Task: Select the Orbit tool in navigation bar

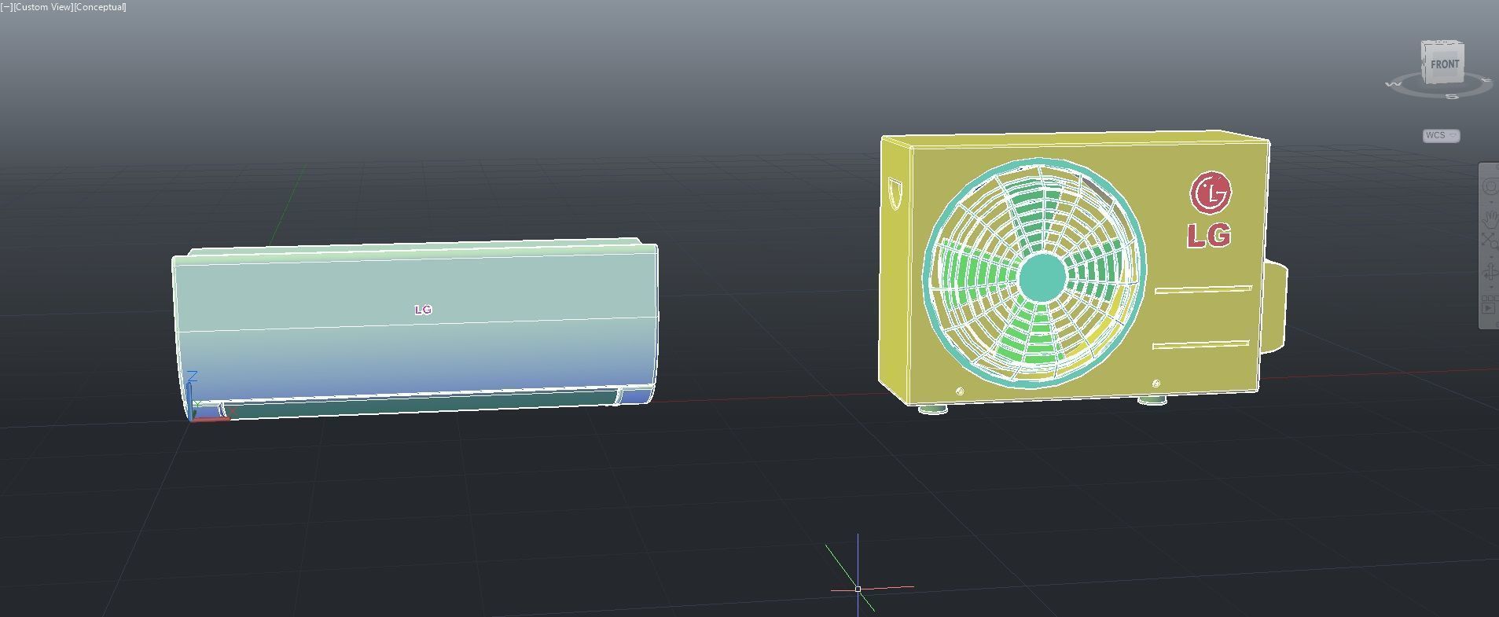Action: pyautogui.click(x=1490, y=272)
